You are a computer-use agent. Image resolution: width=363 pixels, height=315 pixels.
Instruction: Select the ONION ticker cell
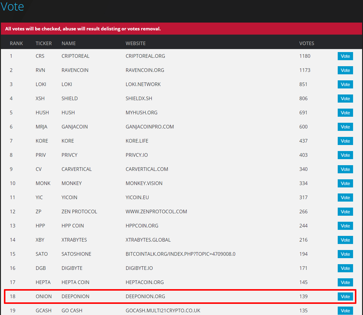coord(44,296)
